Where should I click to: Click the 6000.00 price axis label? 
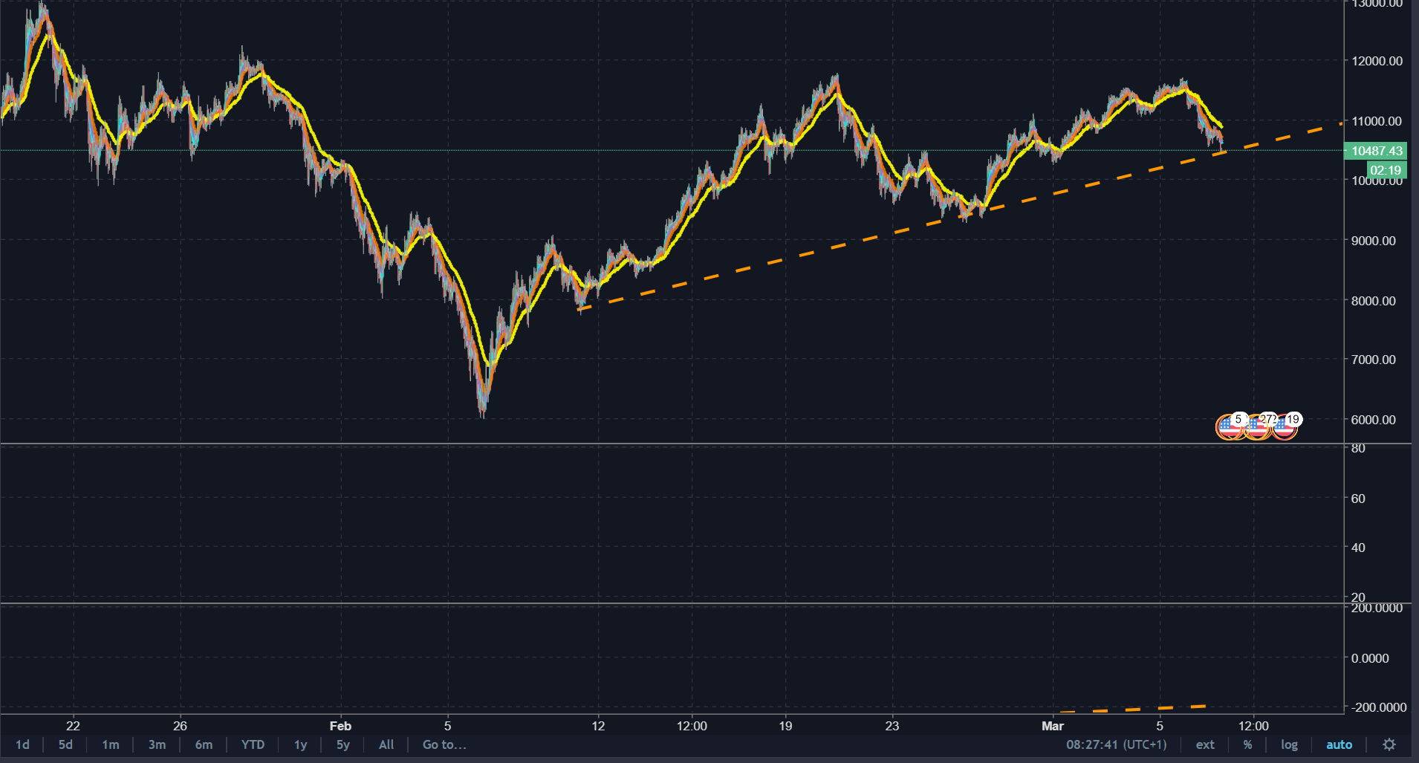[1373, 420]
